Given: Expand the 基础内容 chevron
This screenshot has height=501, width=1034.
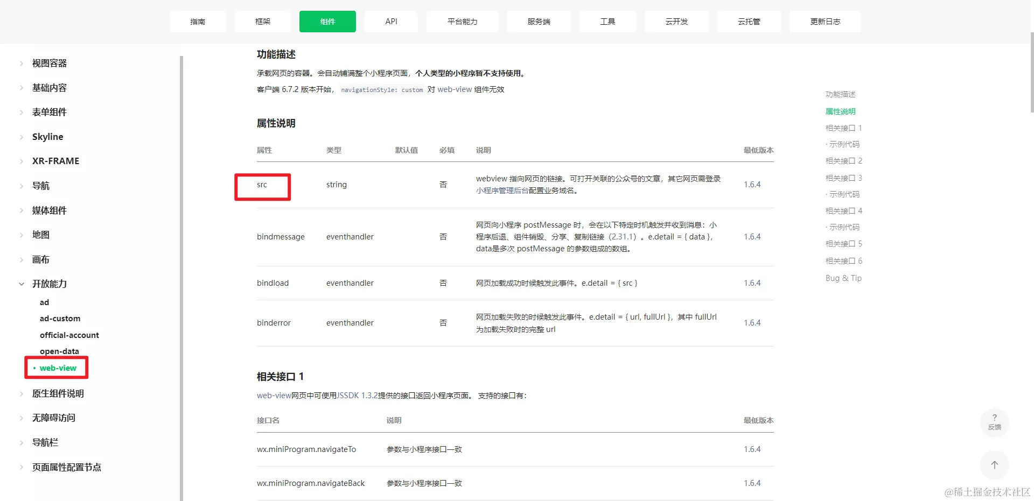Looking at the screenshot, I should point(22,88).
